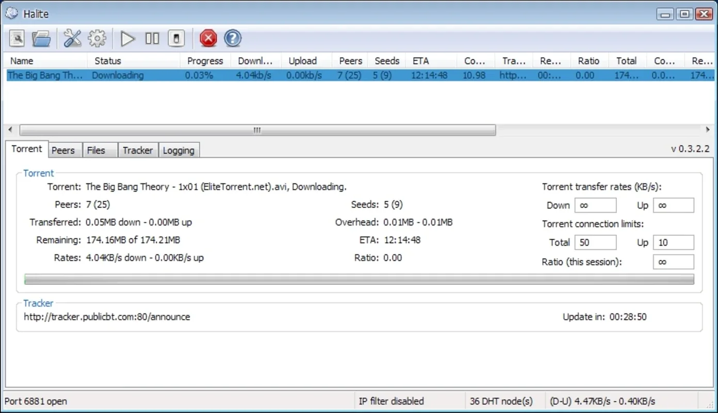Click the Overhead 0.01MB - 0.01MB value
The width and height of the screenshot is (718, 413).
tap(418, 223)
